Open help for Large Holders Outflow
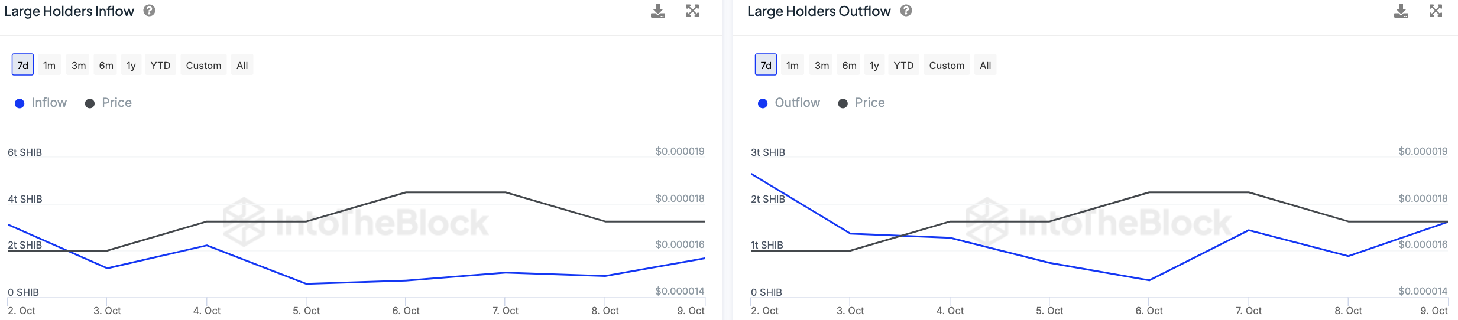Screen dimensions: 1458x320 click(906, 11)
